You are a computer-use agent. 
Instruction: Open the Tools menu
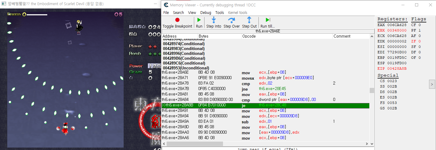pyautogui.click(x=220, y=12)
